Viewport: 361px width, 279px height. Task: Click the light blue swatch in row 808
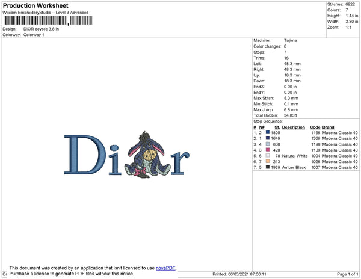[268, 144]
